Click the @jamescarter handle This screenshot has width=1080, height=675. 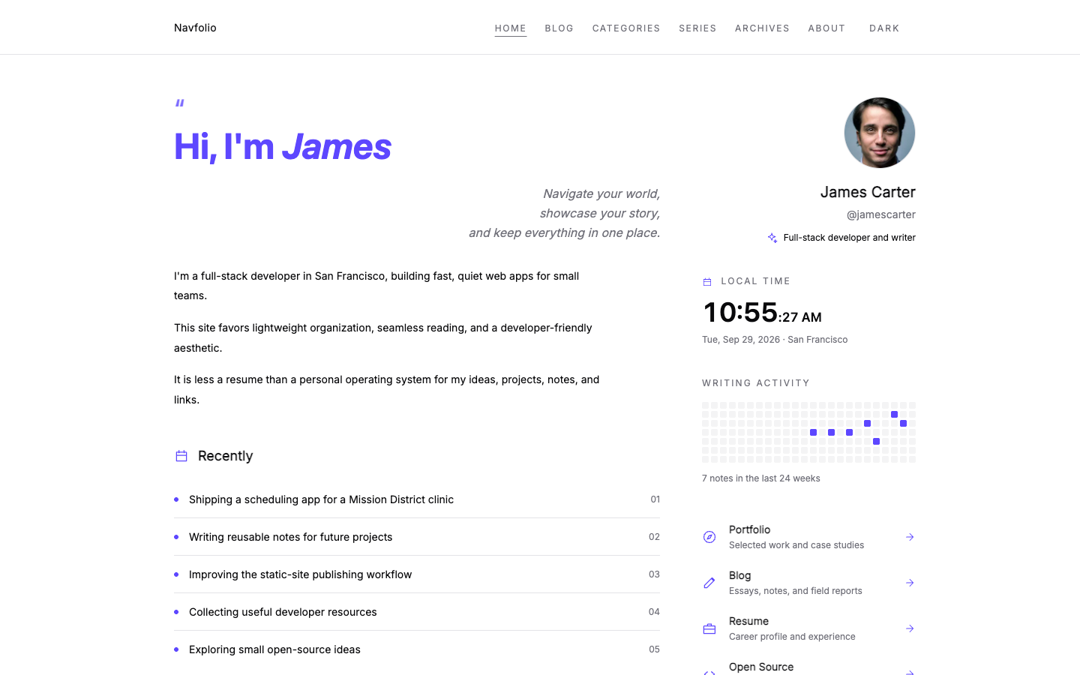881,214
